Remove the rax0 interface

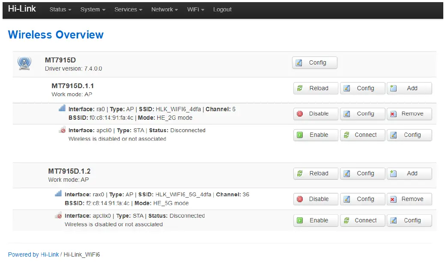pos(409,199)
